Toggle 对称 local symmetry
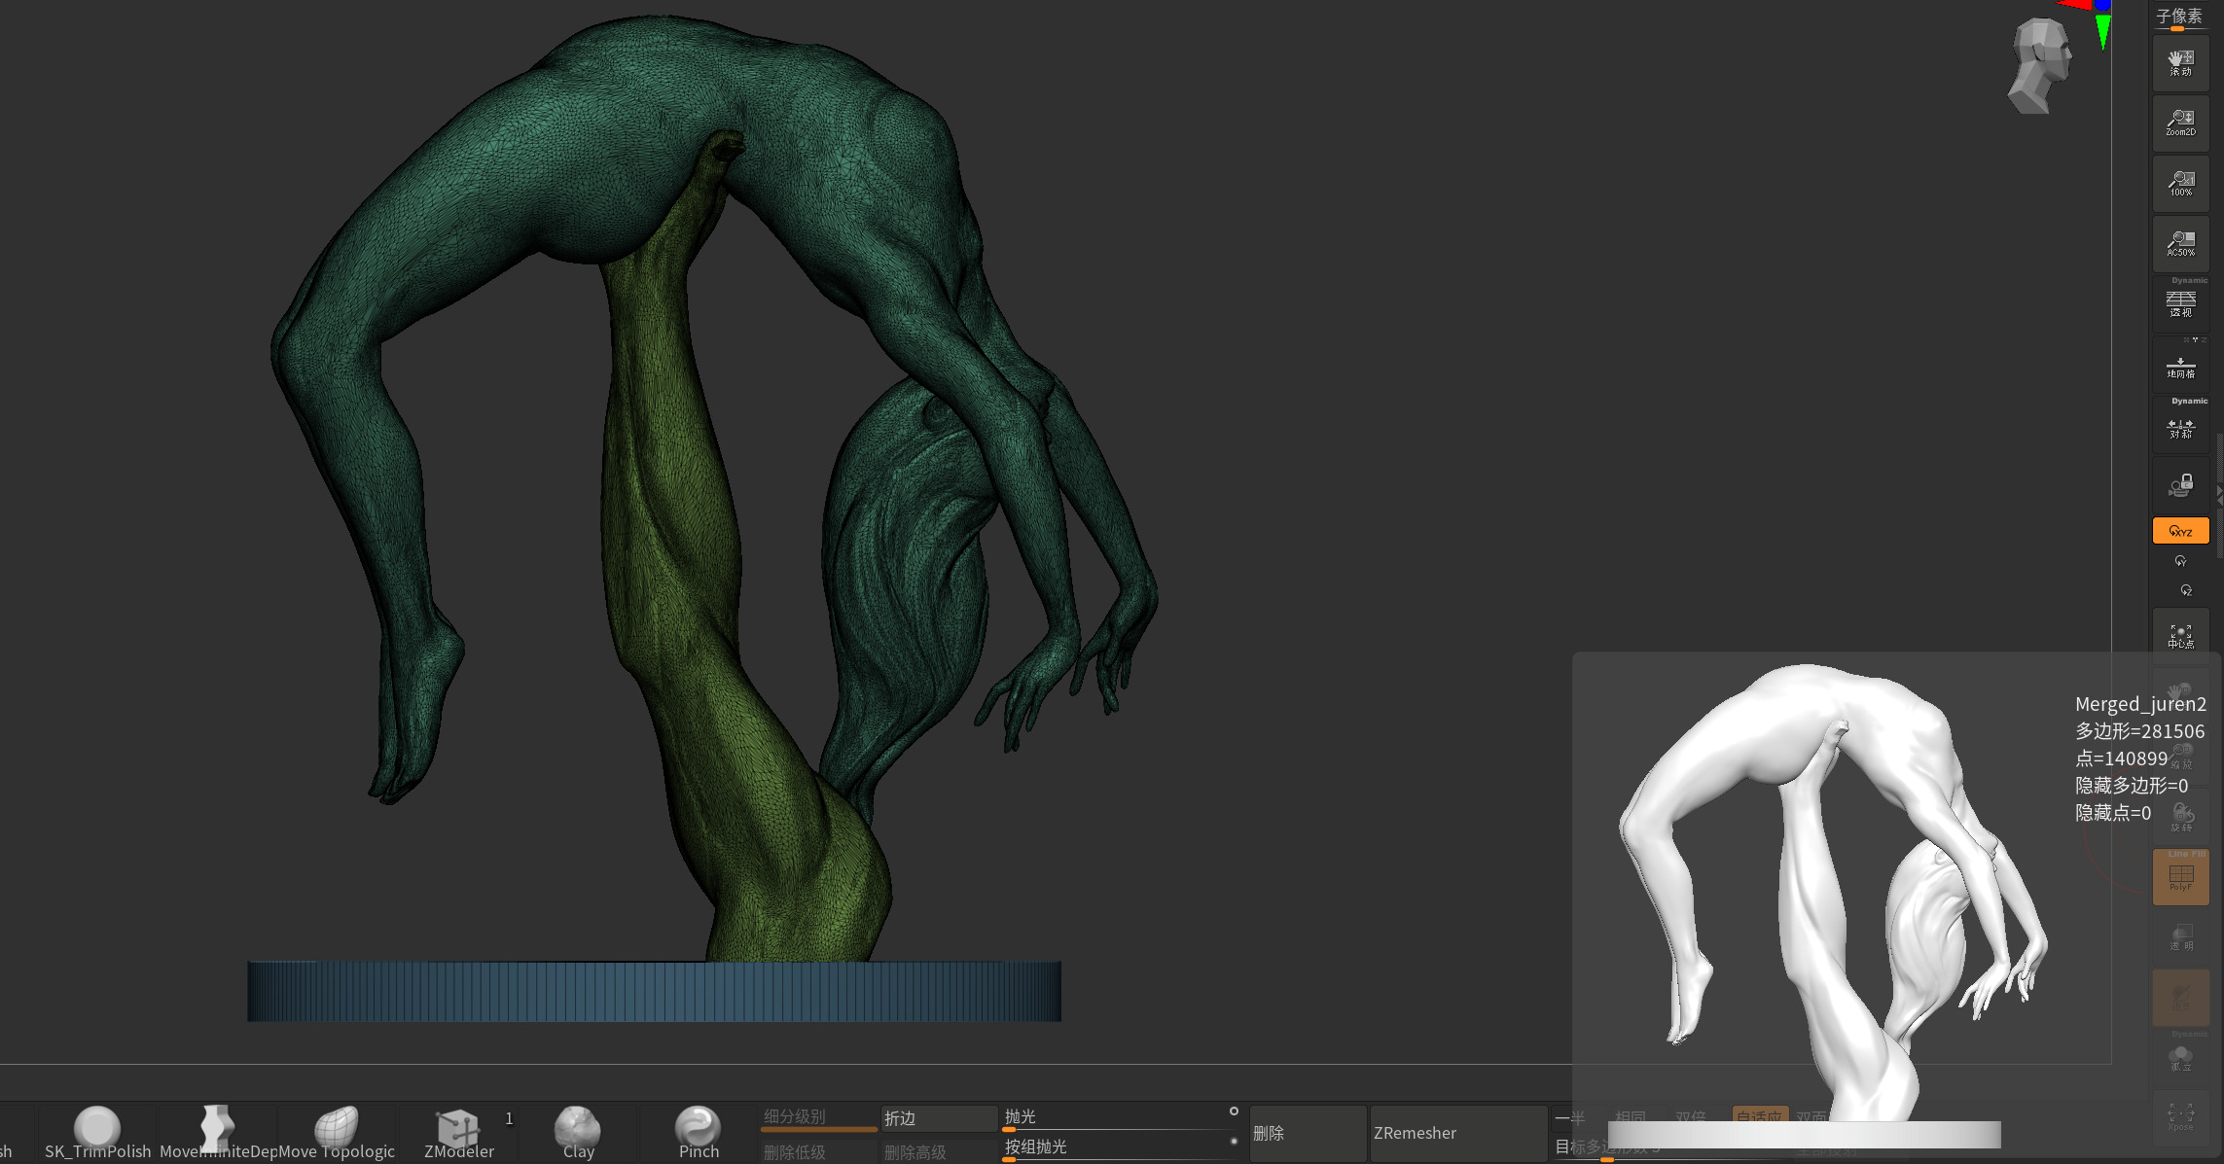Screen dimensions: 2224x1164 click(2180, 425)
